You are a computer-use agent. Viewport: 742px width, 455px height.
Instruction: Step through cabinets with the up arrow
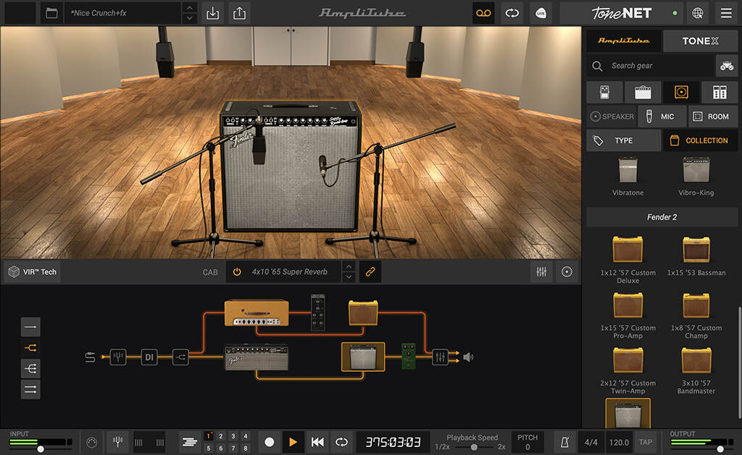pyautogui.click(x=349, y=268)
